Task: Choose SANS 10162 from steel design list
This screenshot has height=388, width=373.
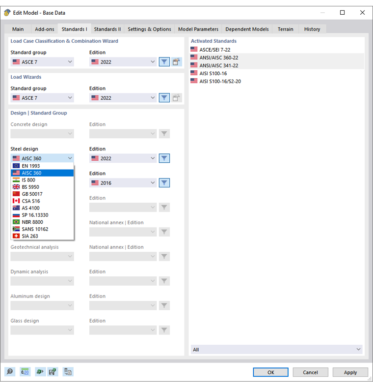Action: tap(42, 229)
